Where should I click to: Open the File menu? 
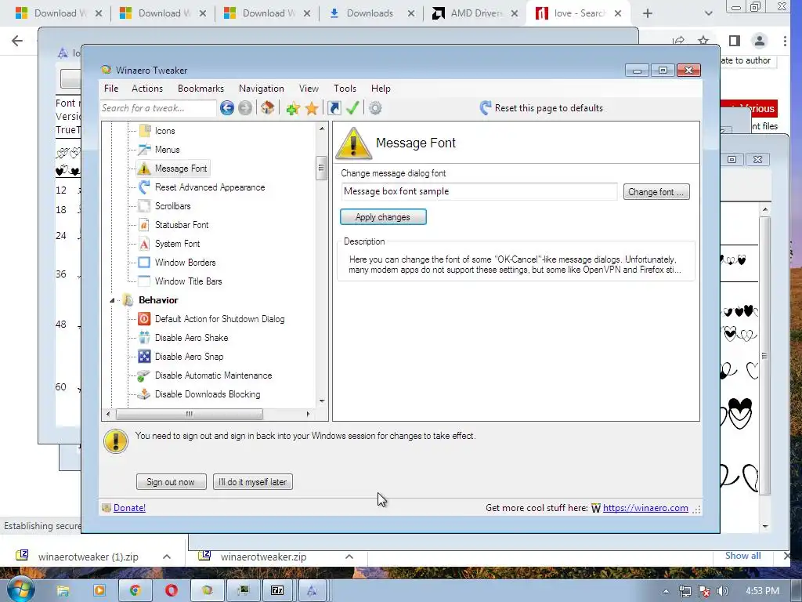pos(111,89)
